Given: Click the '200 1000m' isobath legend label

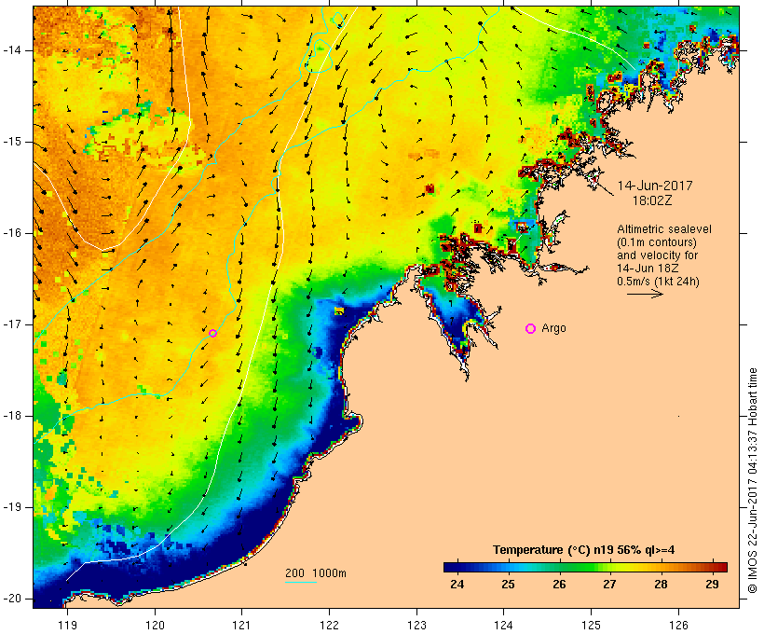Looking at the screenshot, I should pos(316,573).
